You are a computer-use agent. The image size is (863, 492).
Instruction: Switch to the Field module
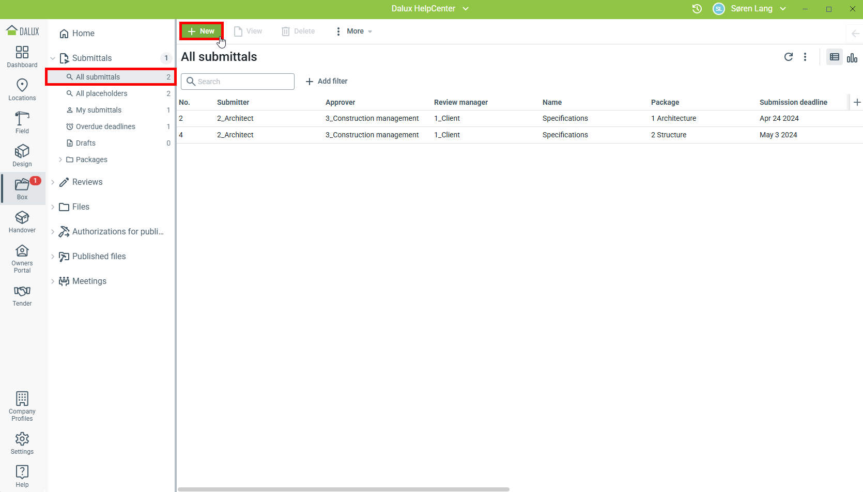(x=22, y=122)
